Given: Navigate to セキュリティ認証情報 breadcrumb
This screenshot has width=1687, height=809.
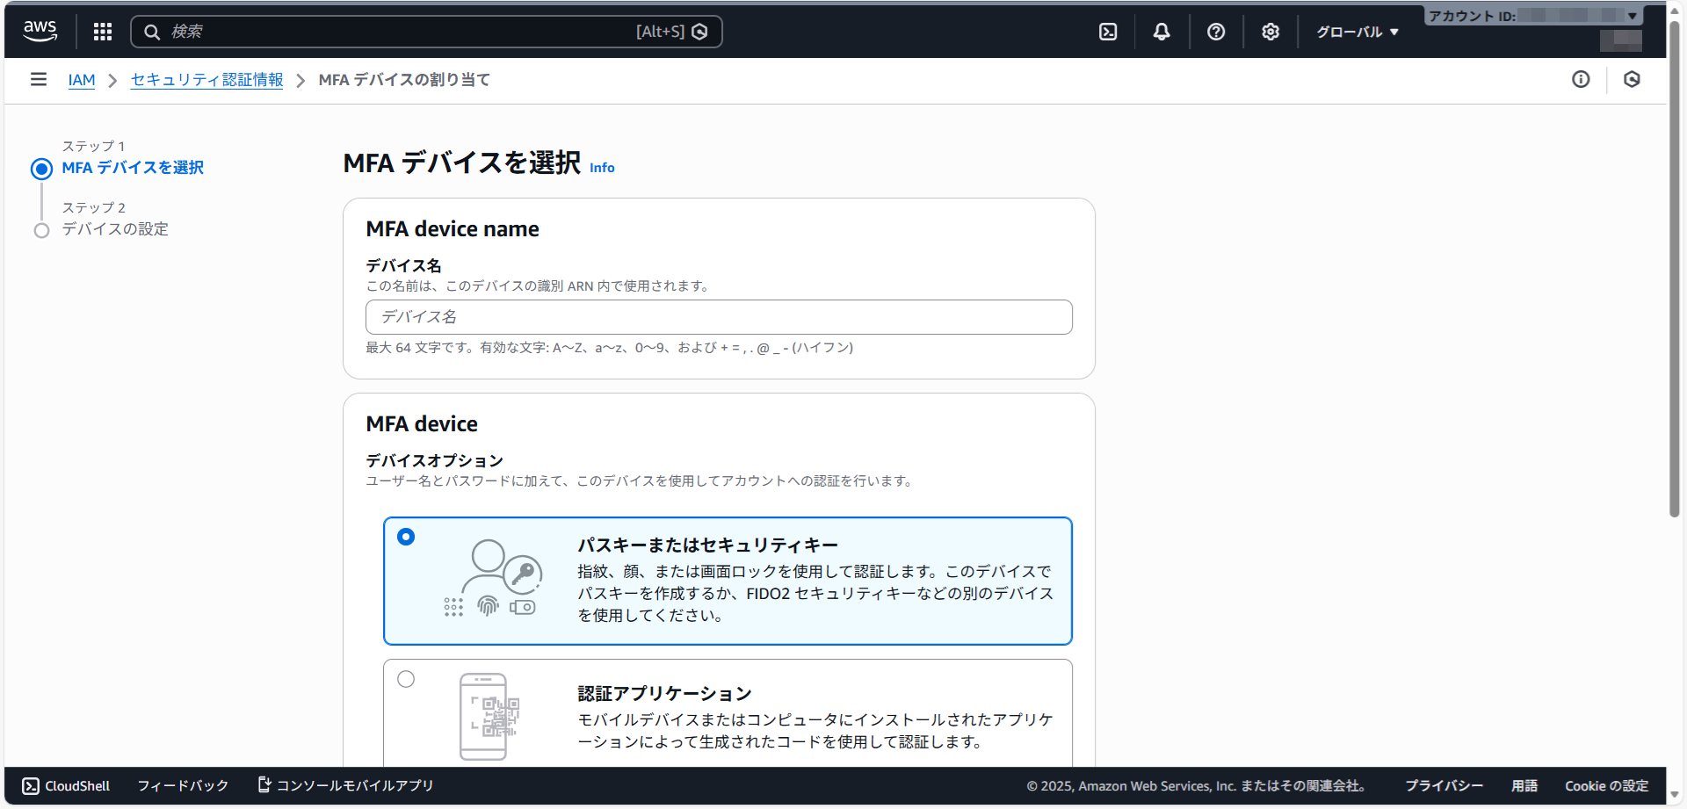Looking at the screenshot, I should (x=206, y=80).
